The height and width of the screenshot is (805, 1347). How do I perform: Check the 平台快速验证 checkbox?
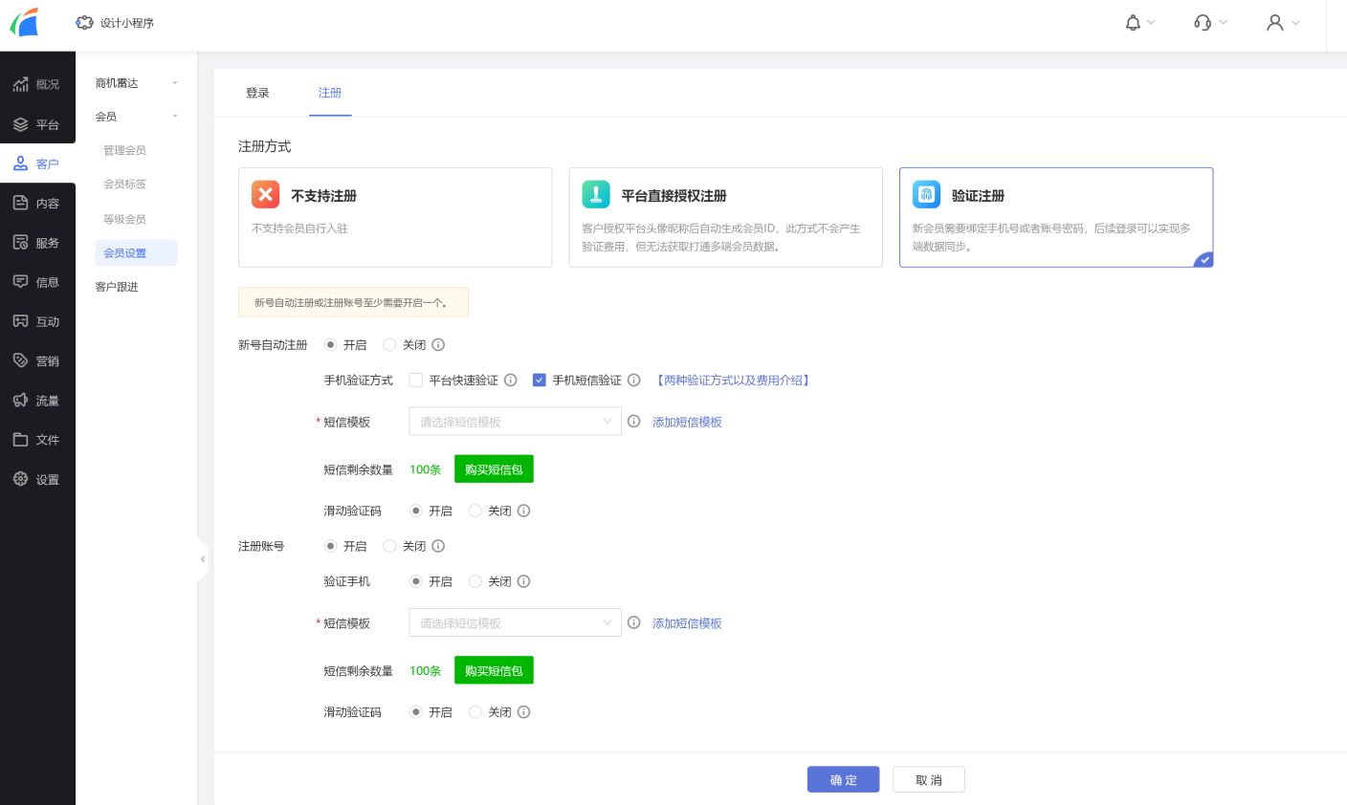pos(416,381)
